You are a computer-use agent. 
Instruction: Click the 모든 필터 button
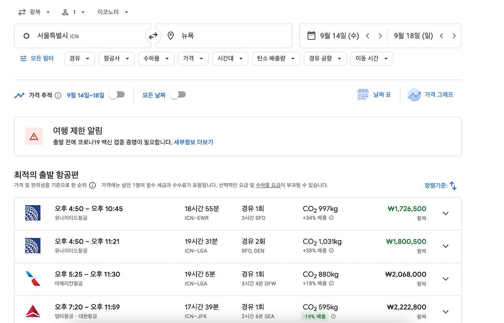[37, 58]
